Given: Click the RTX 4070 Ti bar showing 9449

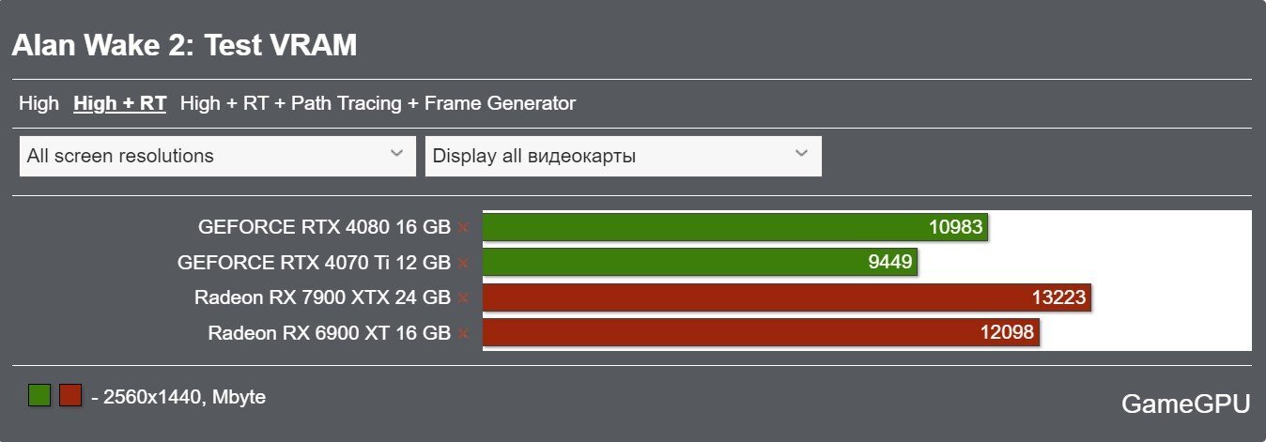Looking at the screenshot, I should point(700,263).
